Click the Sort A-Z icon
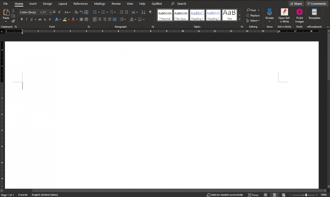Image resolution: width=330 pixels, height=197 pixels. click(x=143, y=12)
